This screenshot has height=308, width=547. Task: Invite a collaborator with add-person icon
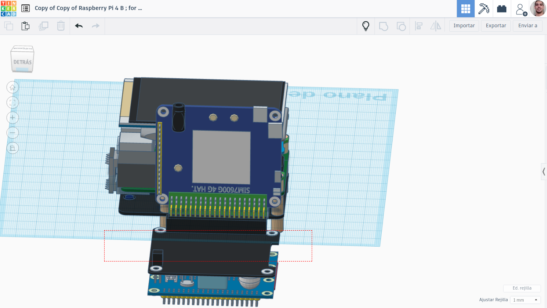(520, 9)
